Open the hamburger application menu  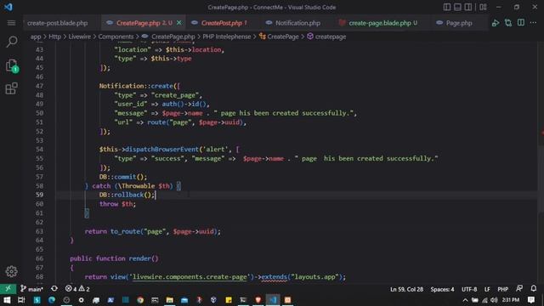[x=11, y=23]
